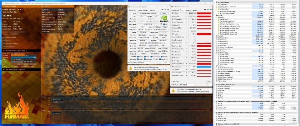
Task: Enable the Log to file checkbox
Action: (172, 82)
